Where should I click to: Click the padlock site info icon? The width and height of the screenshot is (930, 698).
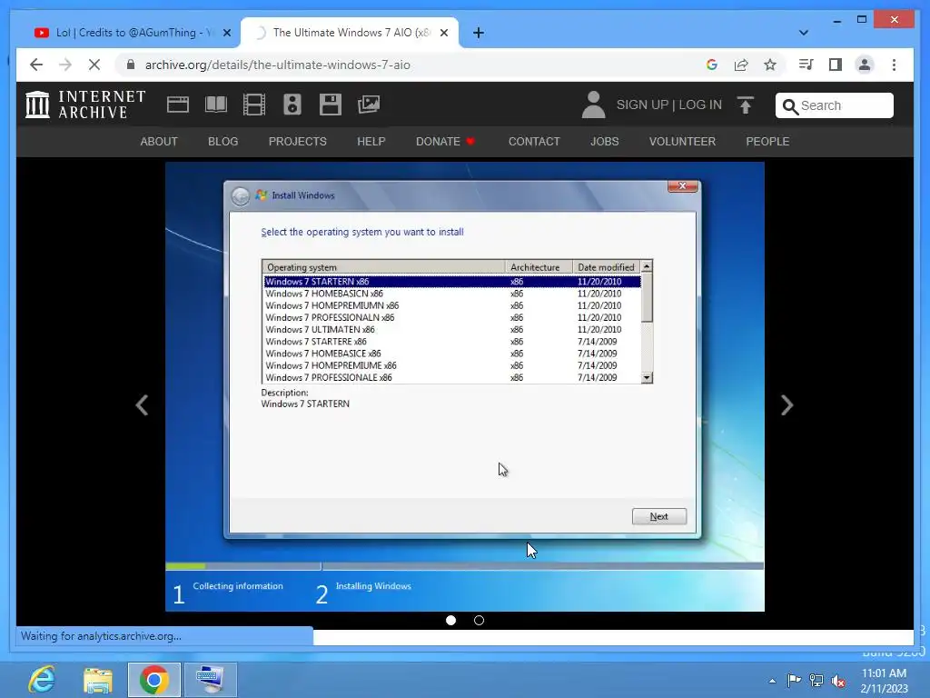tap(131, 65)
